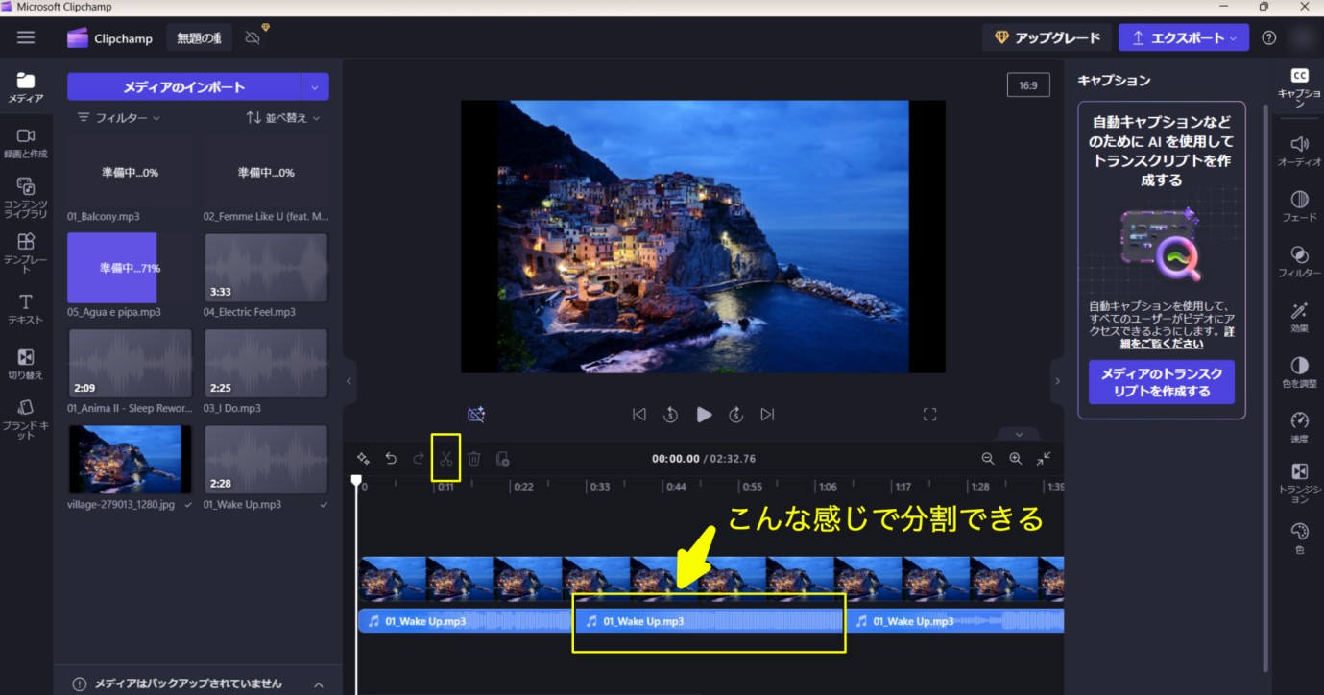Fit the timeline to screen
1324x695 pixels.
(x=1044, y=459)
